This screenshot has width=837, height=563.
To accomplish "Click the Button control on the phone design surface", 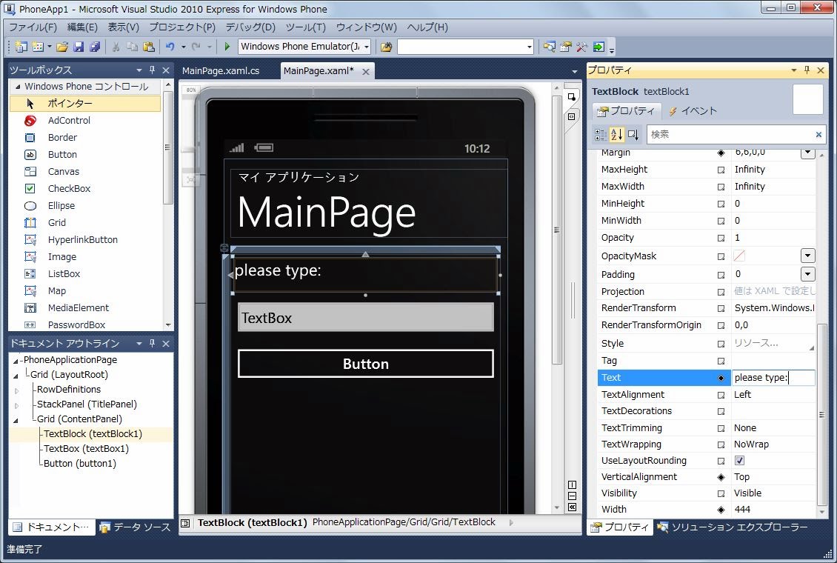I will click(x=365, y=364).
